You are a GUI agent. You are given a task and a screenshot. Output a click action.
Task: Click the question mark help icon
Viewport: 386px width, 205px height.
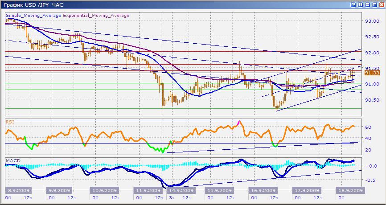[353, 4]
